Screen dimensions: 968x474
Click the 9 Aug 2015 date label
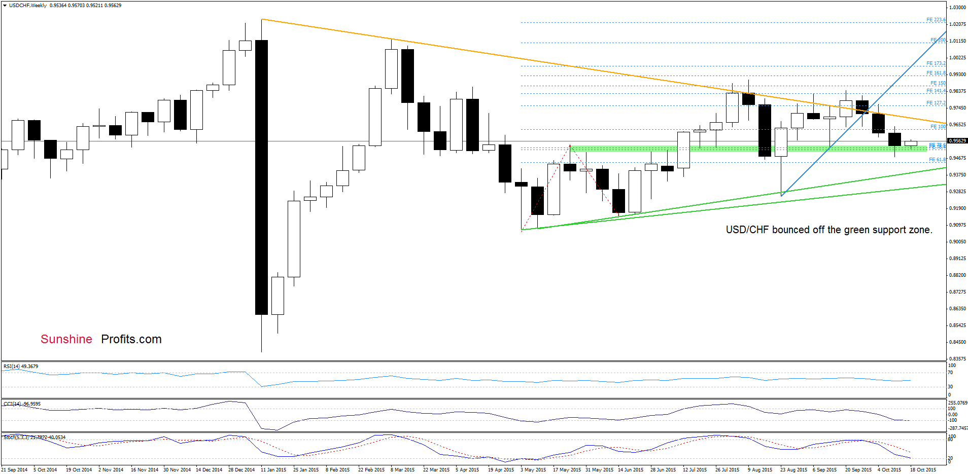point(759,470)
